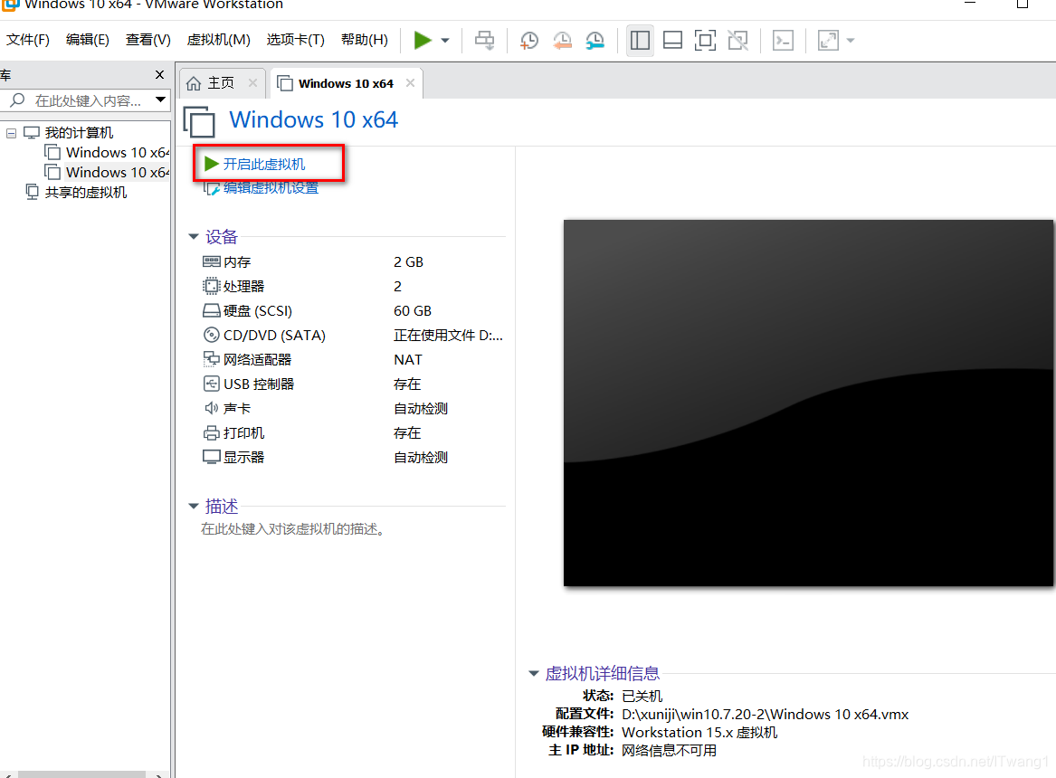Open the library search filter dropdown arrow

pos(160,100)
